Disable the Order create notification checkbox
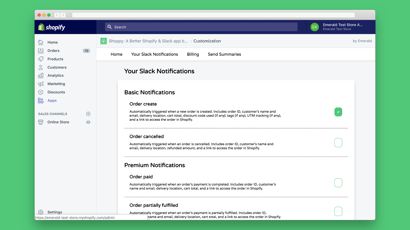 (x=338, y=112)
